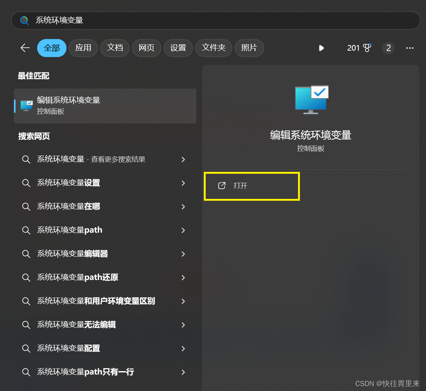Switch to the 应用 filter tab
This screenshot has height=391, width=426.
click(x=83, y=48)
